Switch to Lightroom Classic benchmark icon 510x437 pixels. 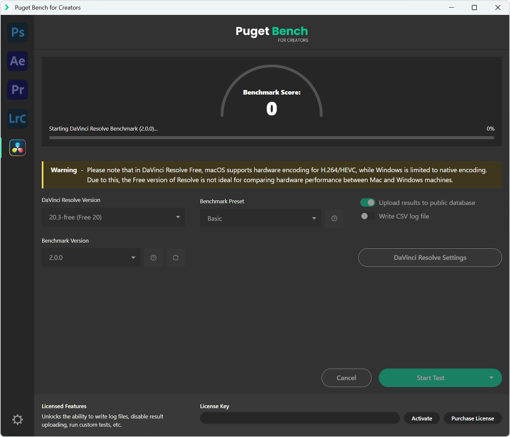pyautogui.click(x=17, y=119)
